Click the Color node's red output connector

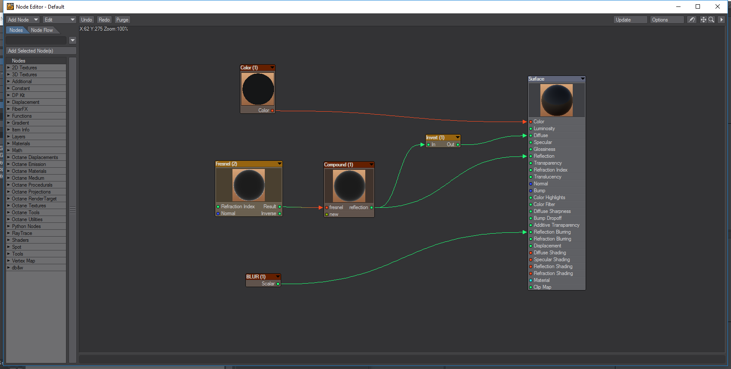(x=273, y=111)
